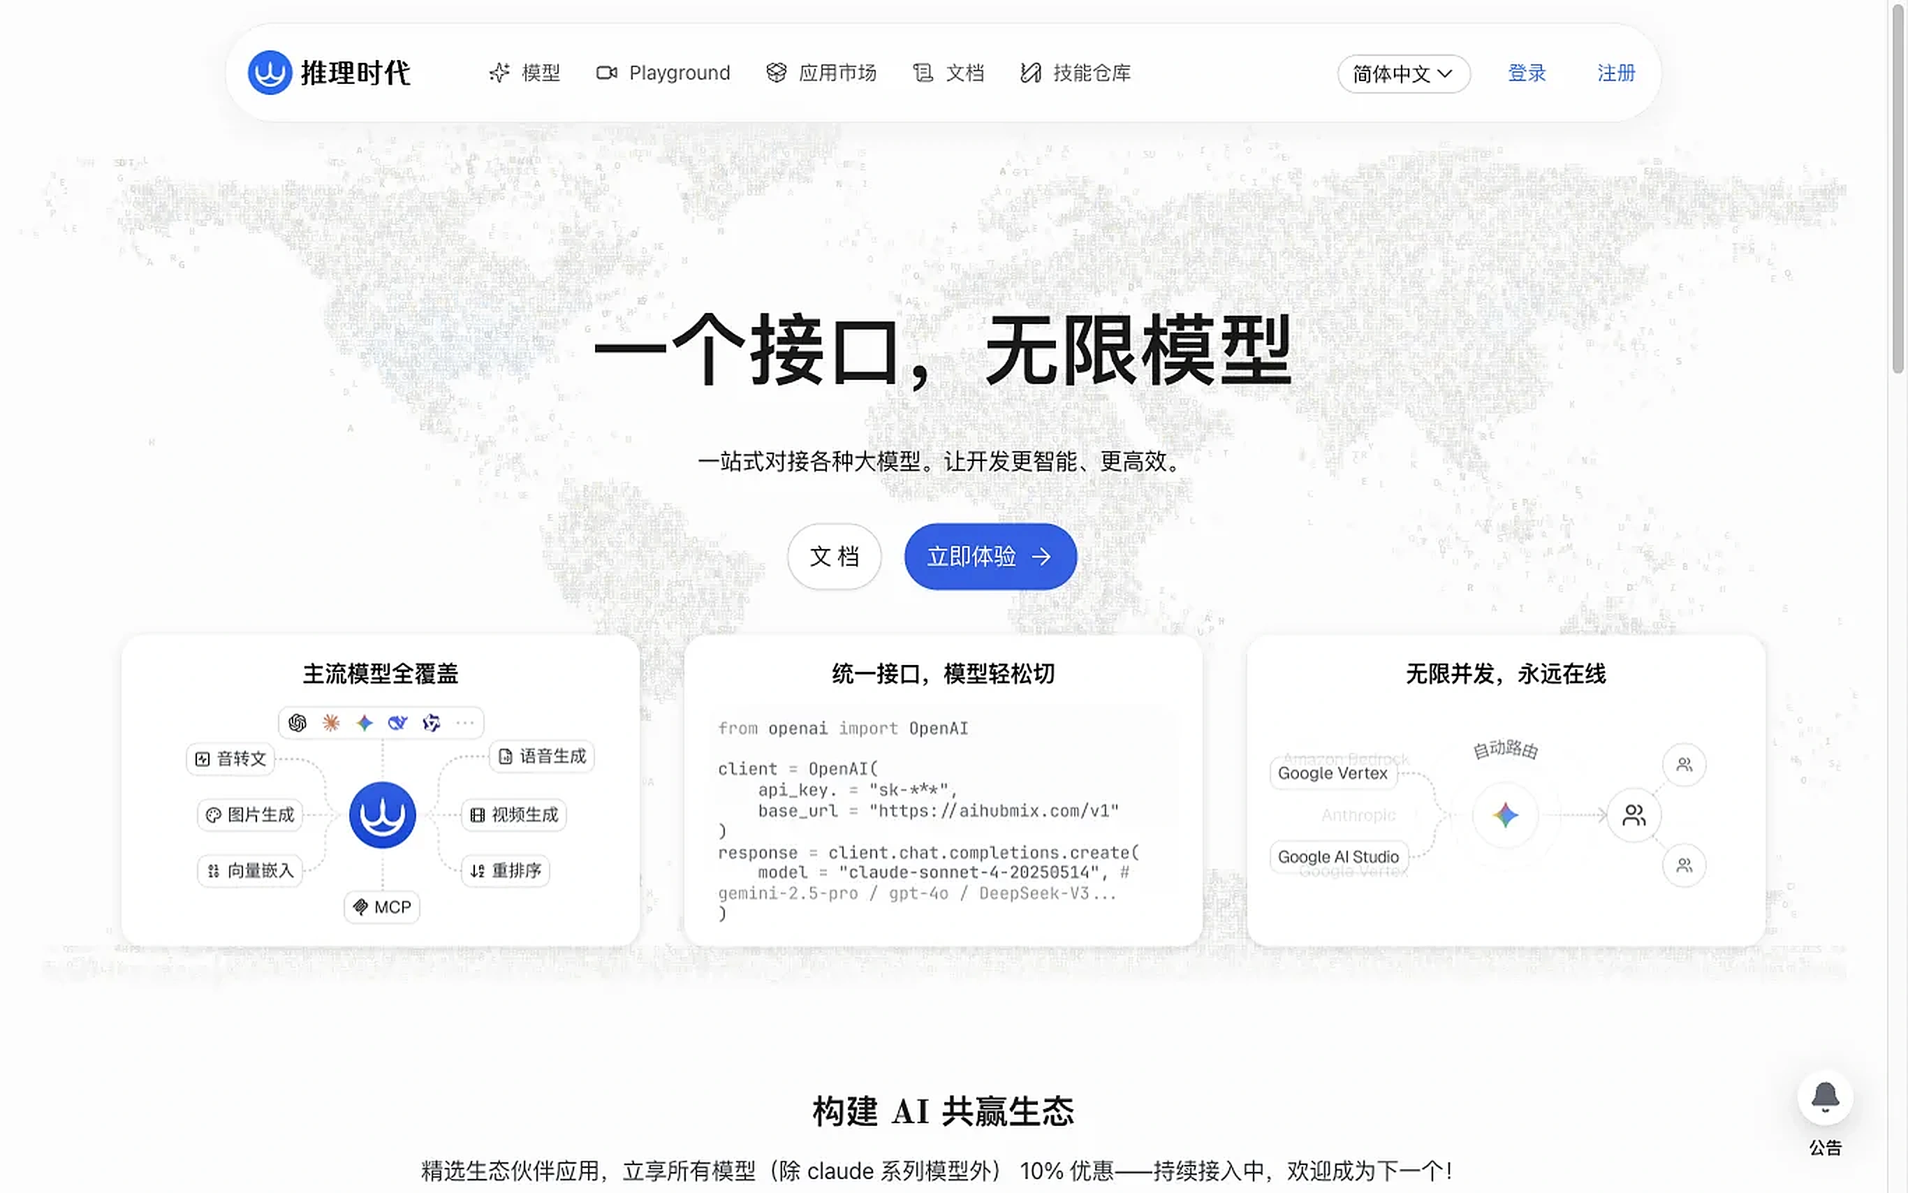Click the 重排序 sort icon
The image size is (1908, 1193).
[477, 870]
